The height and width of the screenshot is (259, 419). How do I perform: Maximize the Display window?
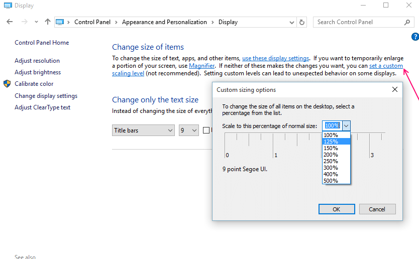tap(386, 6)
